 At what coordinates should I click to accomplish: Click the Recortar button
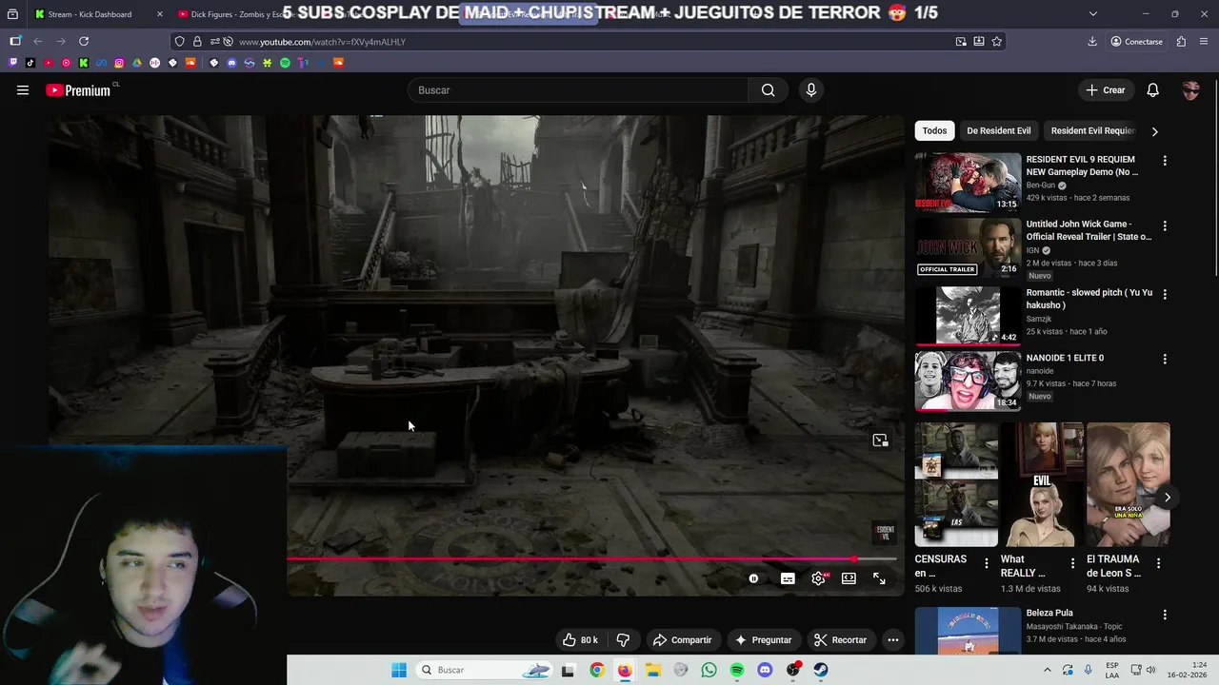[839, 640]
